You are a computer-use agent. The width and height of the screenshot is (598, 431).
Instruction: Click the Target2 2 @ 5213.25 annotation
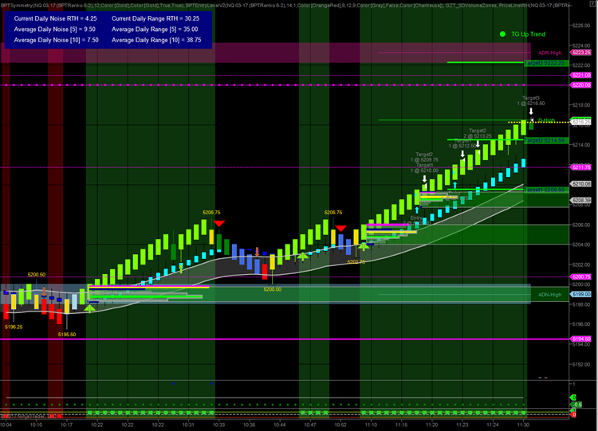click(478, 133)
